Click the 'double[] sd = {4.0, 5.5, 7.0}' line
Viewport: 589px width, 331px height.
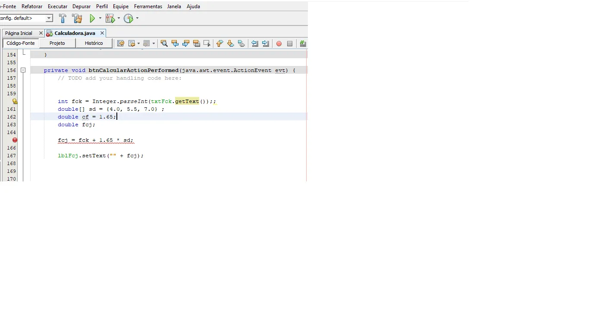click(x=111, y=109)
